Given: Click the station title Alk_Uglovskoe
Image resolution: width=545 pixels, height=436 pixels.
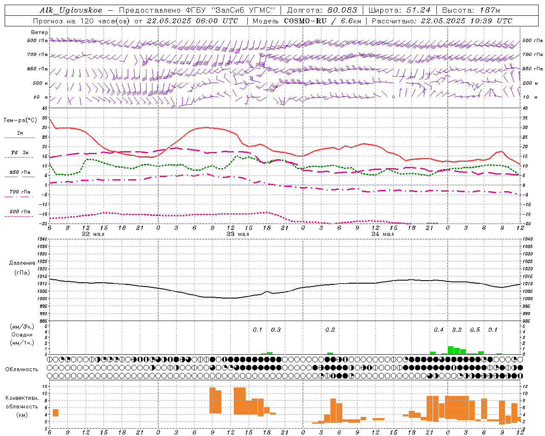Looking at the screenshot, I should (x=71, y=10).
